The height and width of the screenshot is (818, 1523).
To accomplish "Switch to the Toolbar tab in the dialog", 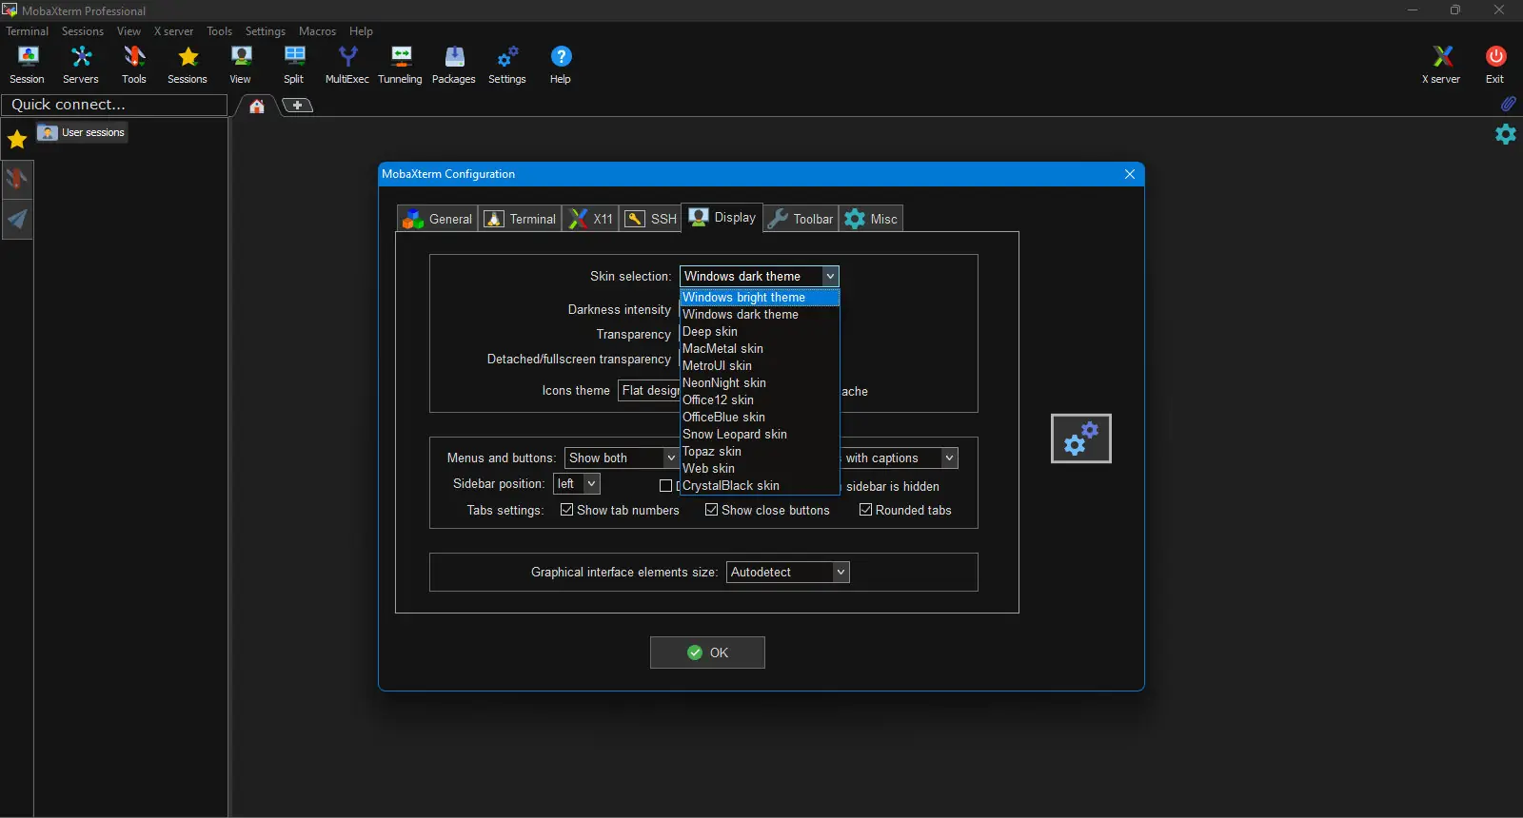I will [x=801, y=219].
